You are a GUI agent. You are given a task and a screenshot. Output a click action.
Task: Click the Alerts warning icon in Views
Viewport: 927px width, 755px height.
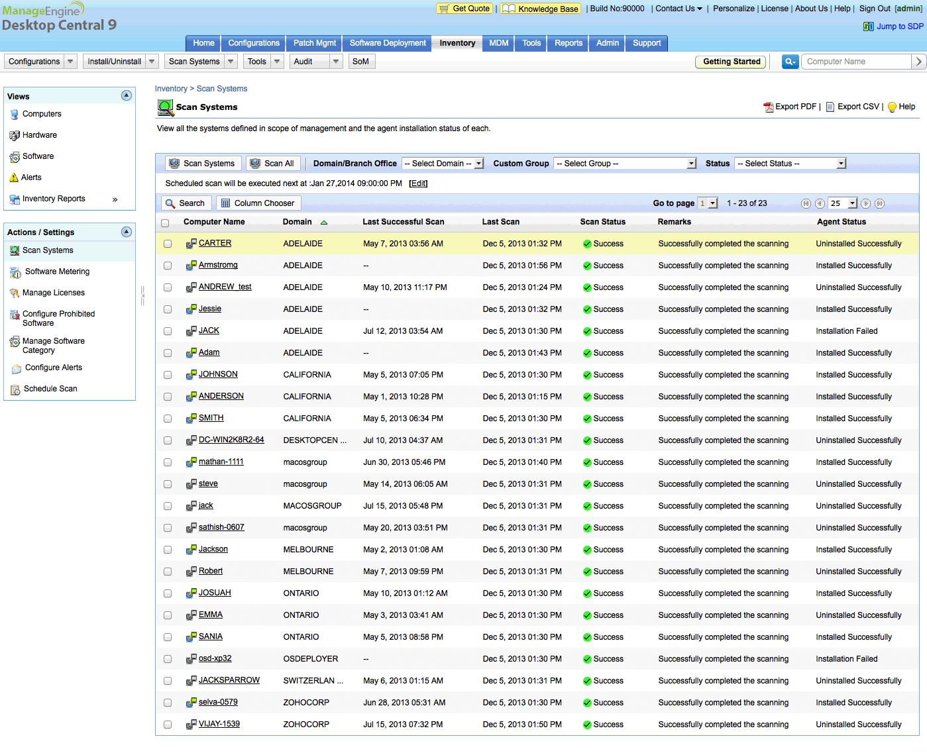coord(14,177)
